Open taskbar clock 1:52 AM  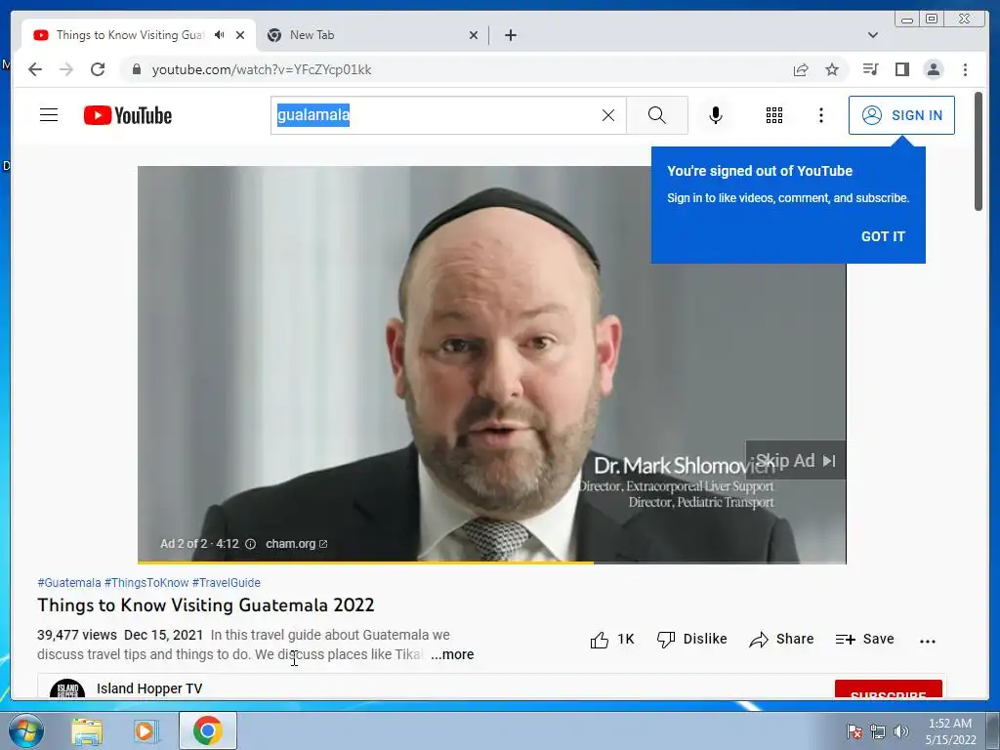950,731
